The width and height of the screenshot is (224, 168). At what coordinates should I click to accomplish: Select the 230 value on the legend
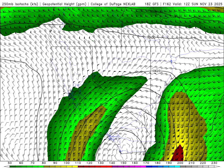214,163
